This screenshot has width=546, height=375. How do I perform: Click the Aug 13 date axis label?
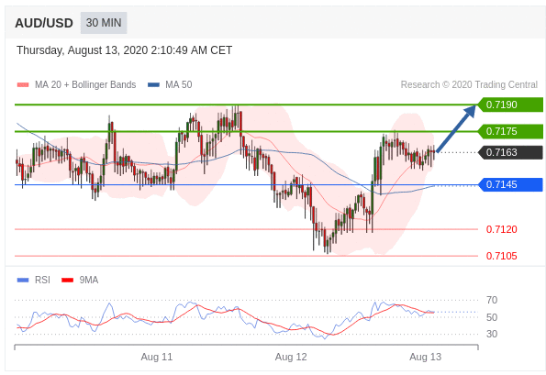click(x=425, y=357)
